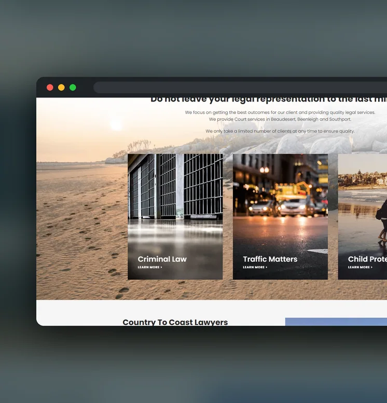
Task: Click the line about best outcomes for clients
Action: 280,112
